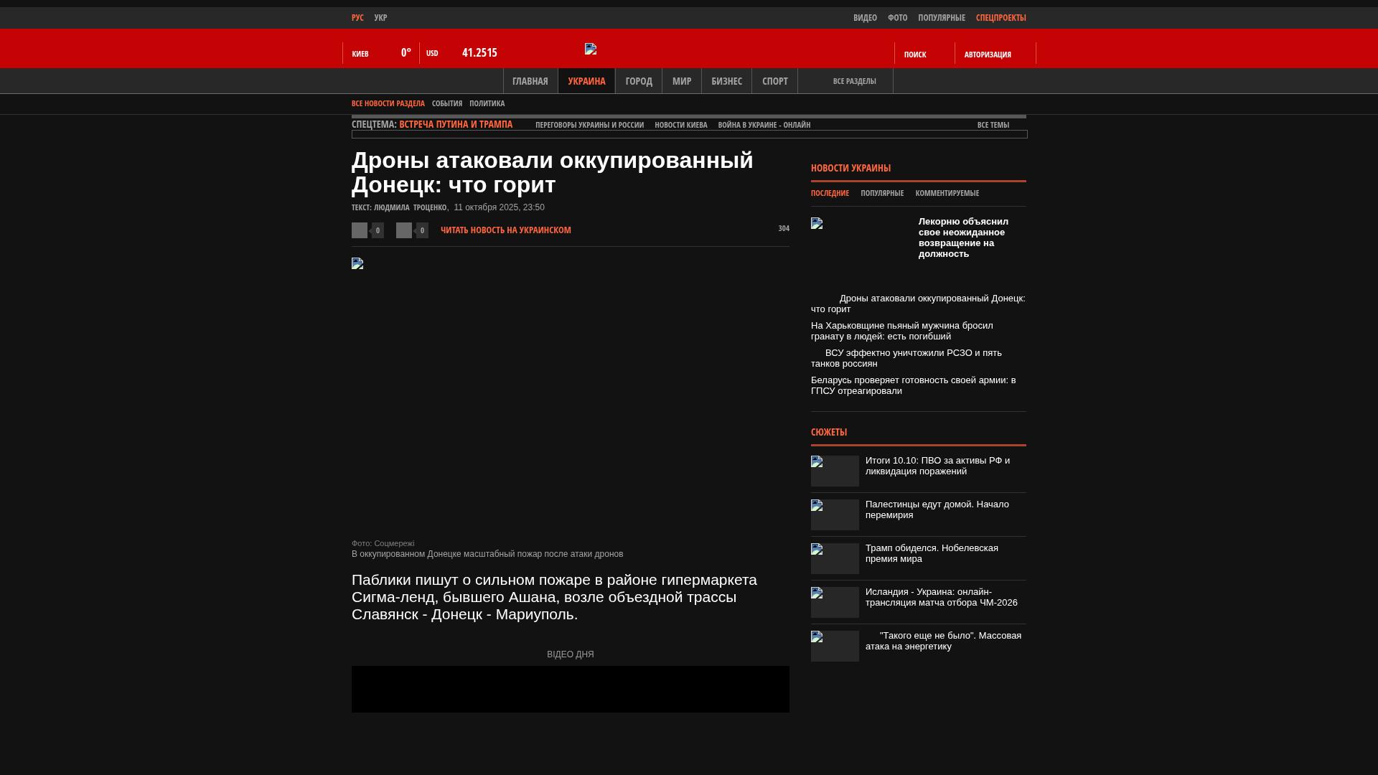Click the gray share button next to Ukrainian-version link
1378x775 pixels.
pos(404,230)
